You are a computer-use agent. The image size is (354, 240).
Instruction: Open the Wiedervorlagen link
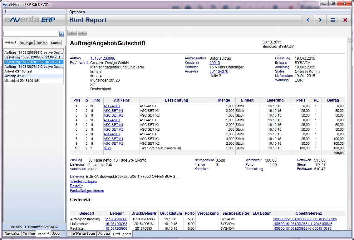(x=83, y=181)
